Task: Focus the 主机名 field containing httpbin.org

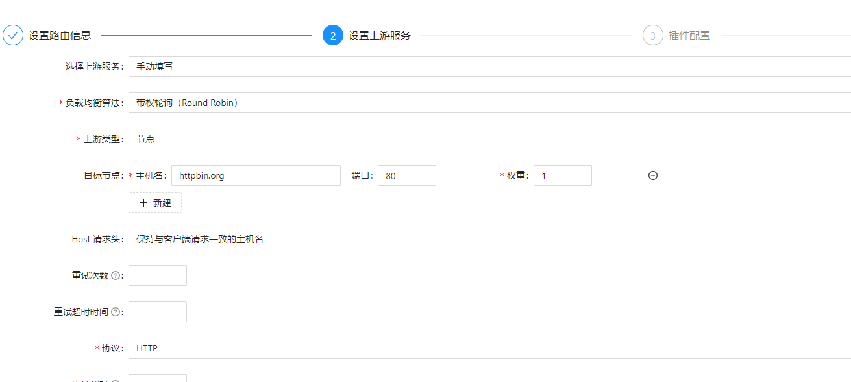Action: tap(256, 175)
